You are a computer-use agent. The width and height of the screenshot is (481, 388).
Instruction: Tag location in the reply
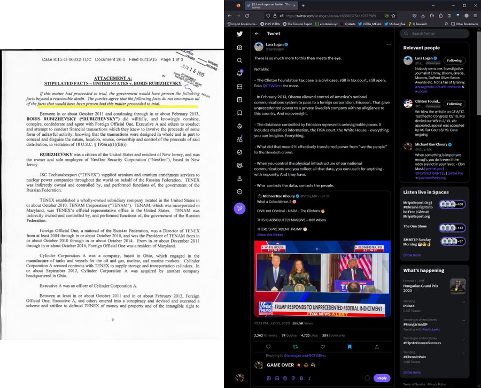(x=293, y=378)
